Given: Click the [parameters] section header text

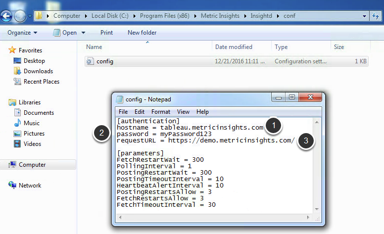Looking at the screenshot, I should [141, 153].
